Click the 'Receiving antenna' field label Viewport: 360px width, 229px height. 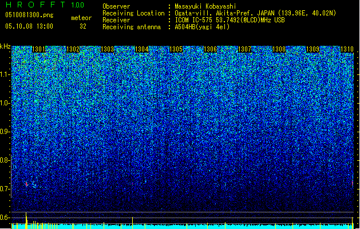pos(132,27)
